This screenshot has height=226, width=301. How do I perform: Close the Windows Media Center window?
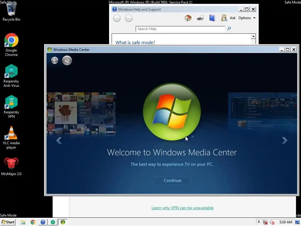(294, 49)
